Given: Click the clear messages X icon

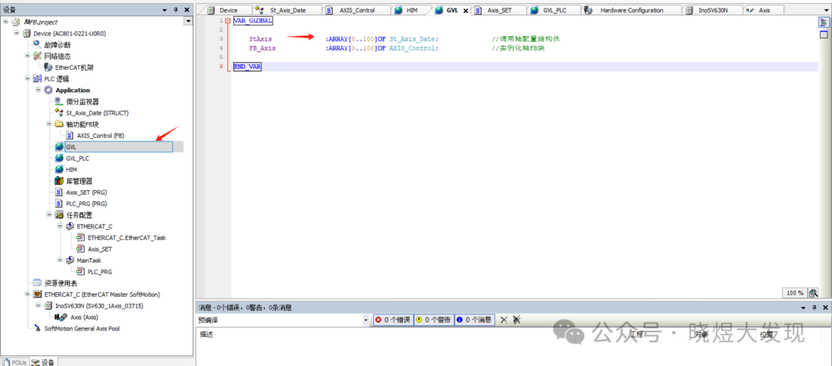Looking at the screenshot, I should 503,319.
